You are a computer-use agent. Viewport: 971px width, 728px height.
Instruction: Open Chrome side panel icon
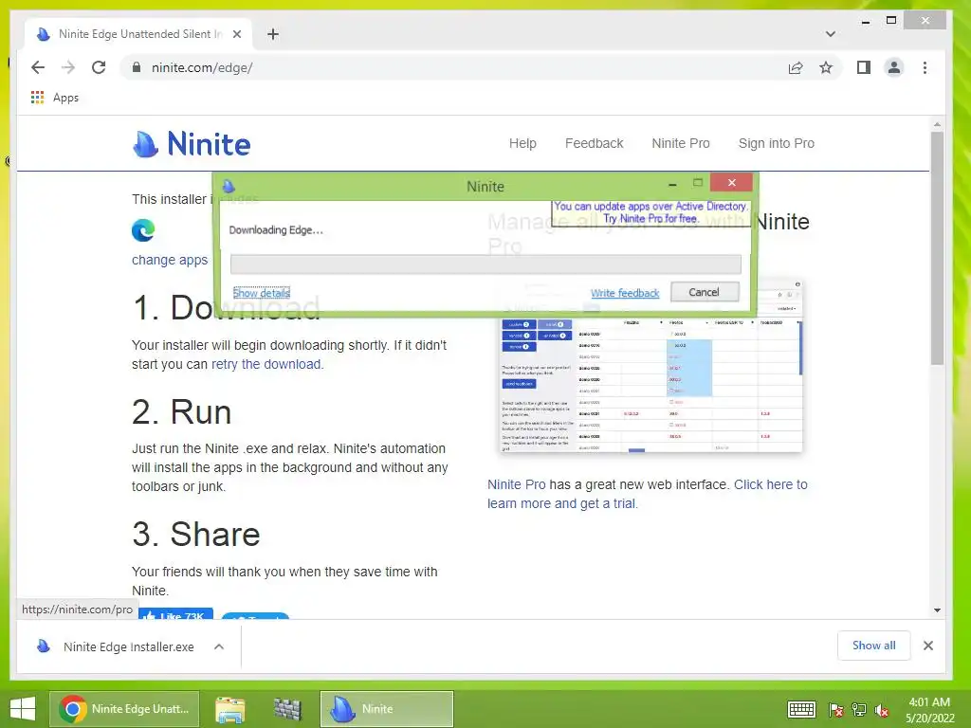coord(863,67)
